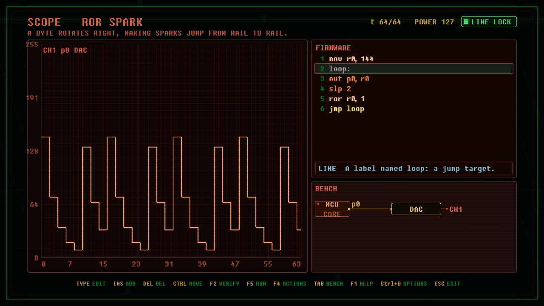Select firmware line 4 slp 2
Image resolution: width=544 pixels, height=306 pixels.
[414, 89]
